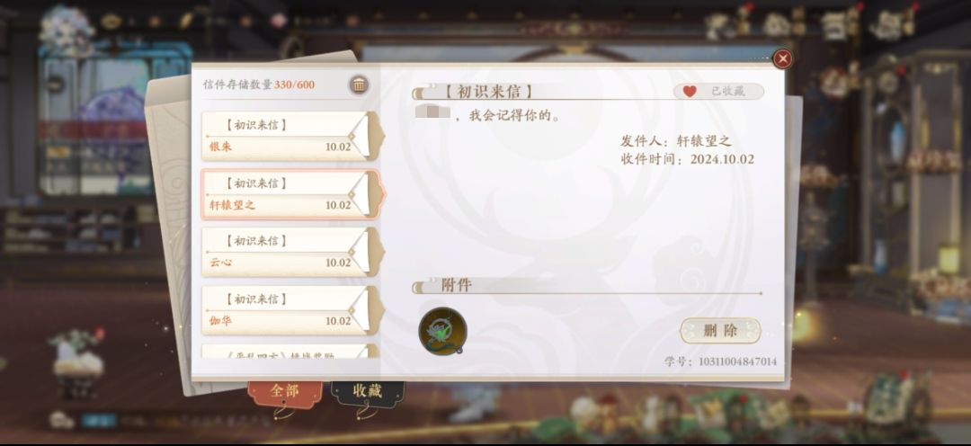Open the partially visible letter at list bottom
The width and height of the screenshot is (971, 446).
[x=290, y=352]
